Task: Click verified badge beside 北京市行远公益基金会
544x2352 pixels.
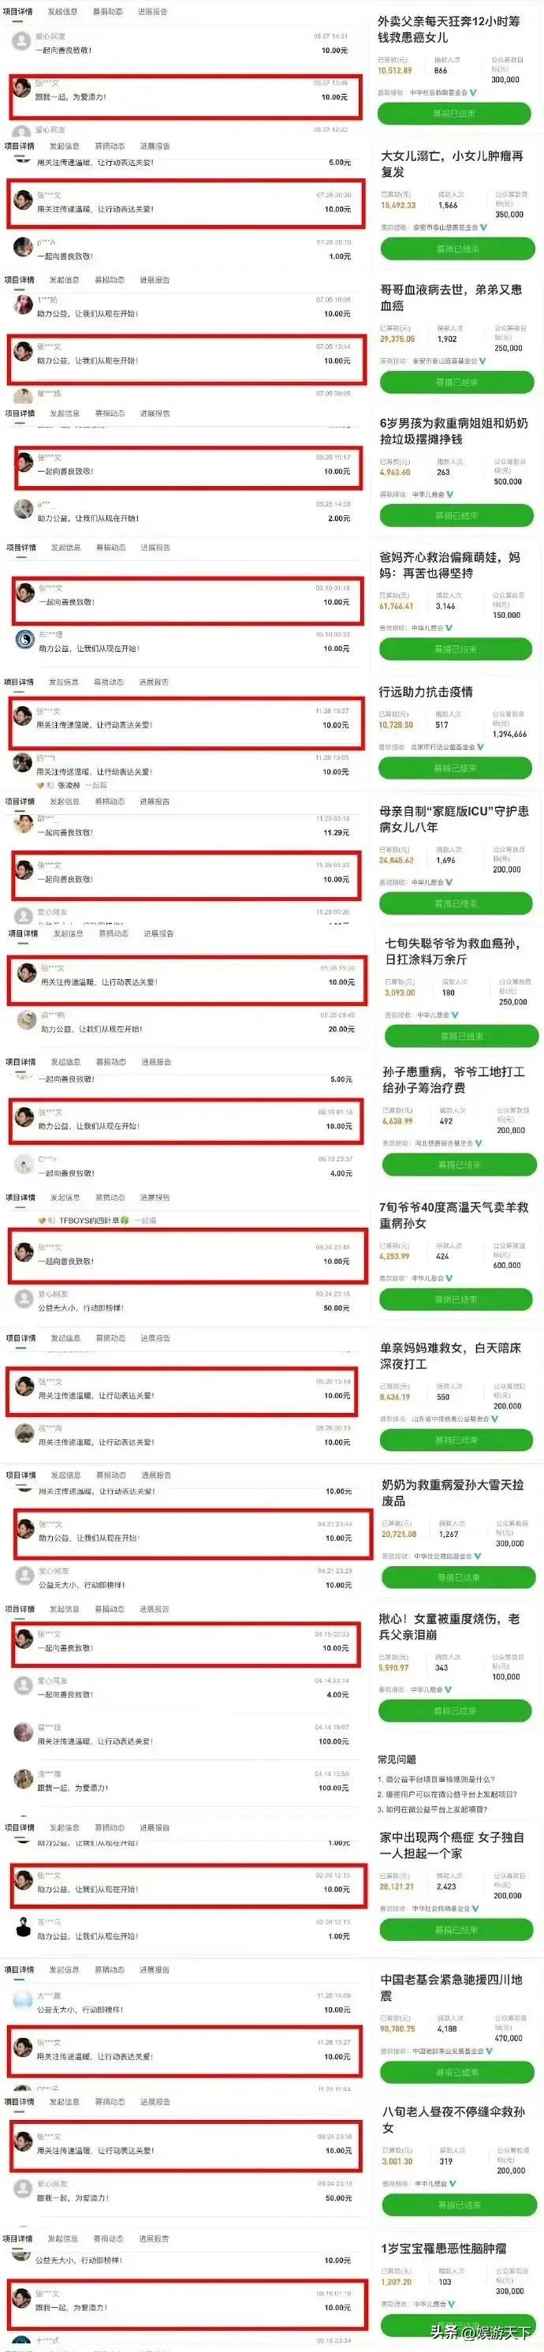Action: 482,747
